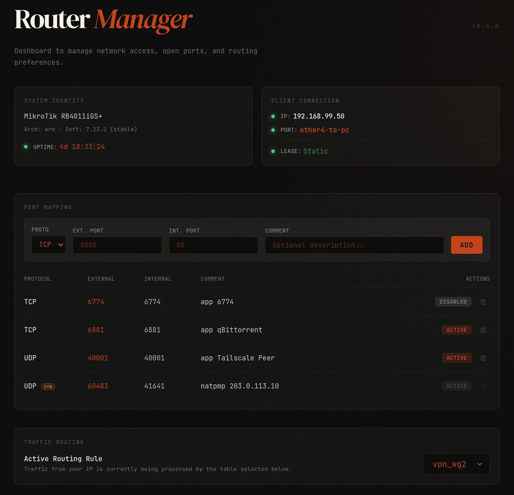Screen dimensions: 514x495
Task: Click the DYN badge on UDP row
Action: coord(48,387)
